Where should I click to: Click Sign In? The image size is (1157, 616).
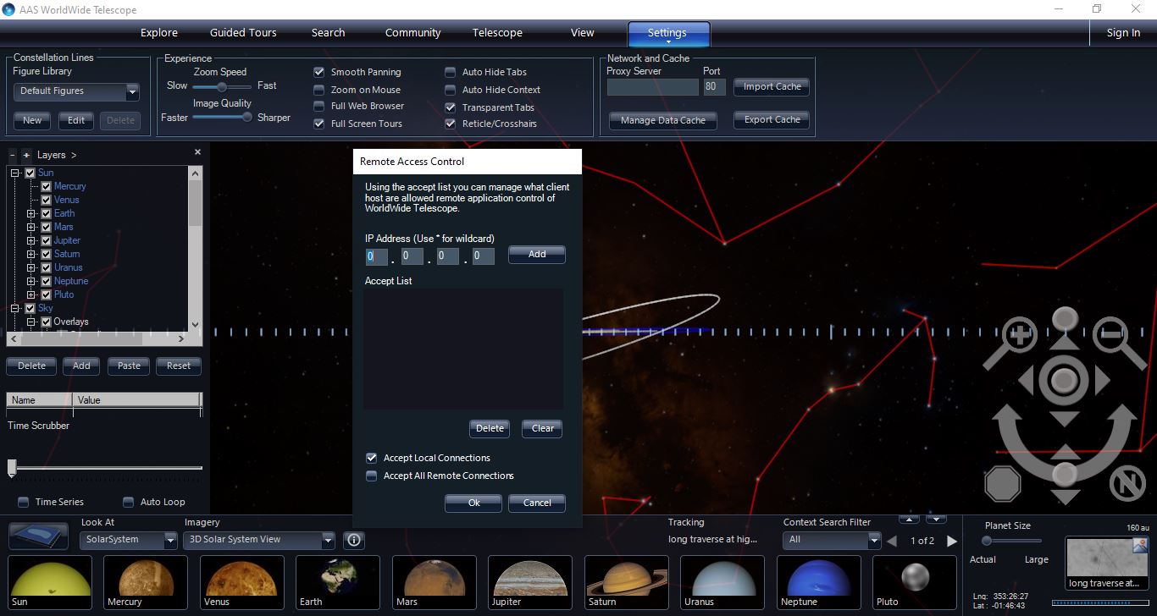point(1123,33)
